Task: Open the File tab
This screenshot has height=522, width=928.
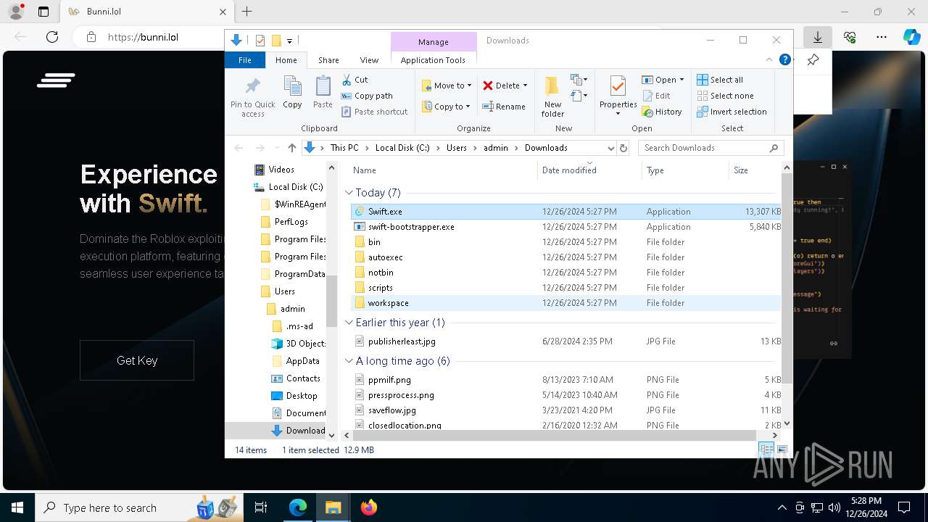Action: coord(245,60)
